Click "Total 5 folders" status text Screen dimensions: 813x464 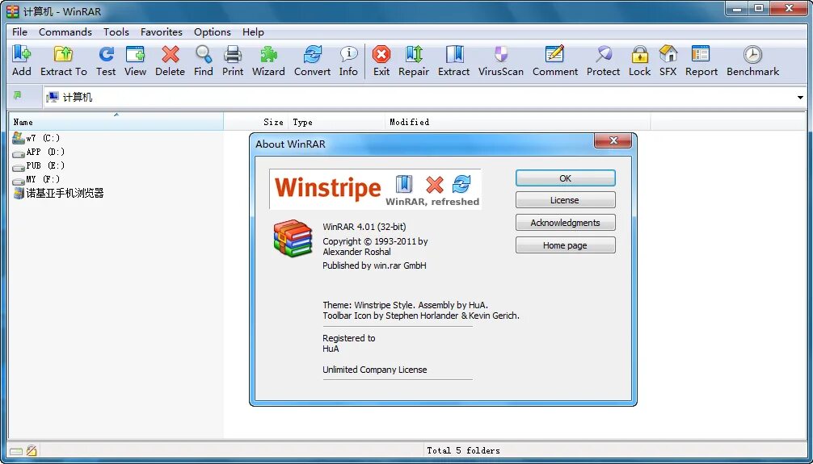(x=463, y=450)
